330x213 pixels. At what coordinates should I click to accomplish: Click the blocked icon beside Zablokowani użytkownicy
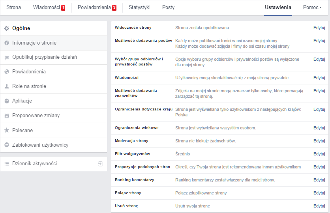7,145
